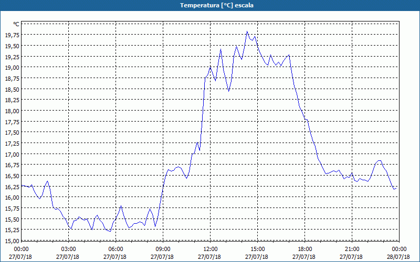This screenshot has height=262, width=420.
Task: Pick the 27/07/18 date under the 18:00 label
Action: 304,257
